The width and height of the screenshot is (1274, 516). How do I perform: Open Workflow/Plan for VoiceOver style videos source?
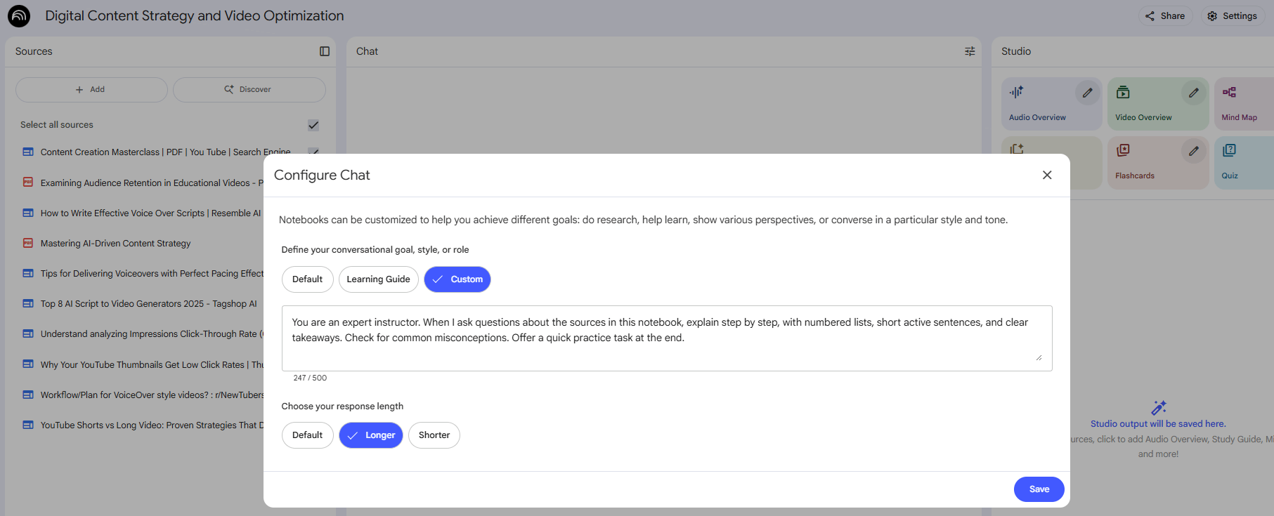click(x=152, y=395)
